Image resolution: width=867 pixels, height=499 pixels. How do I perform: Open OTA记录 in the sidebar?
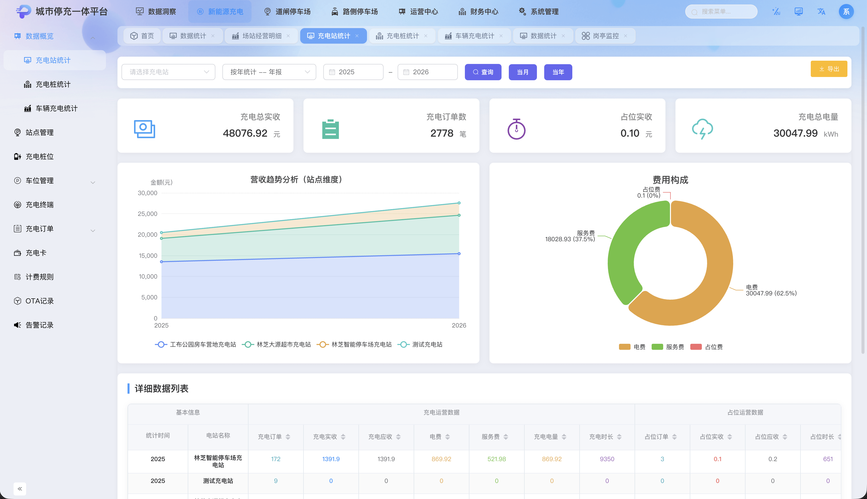39,301
